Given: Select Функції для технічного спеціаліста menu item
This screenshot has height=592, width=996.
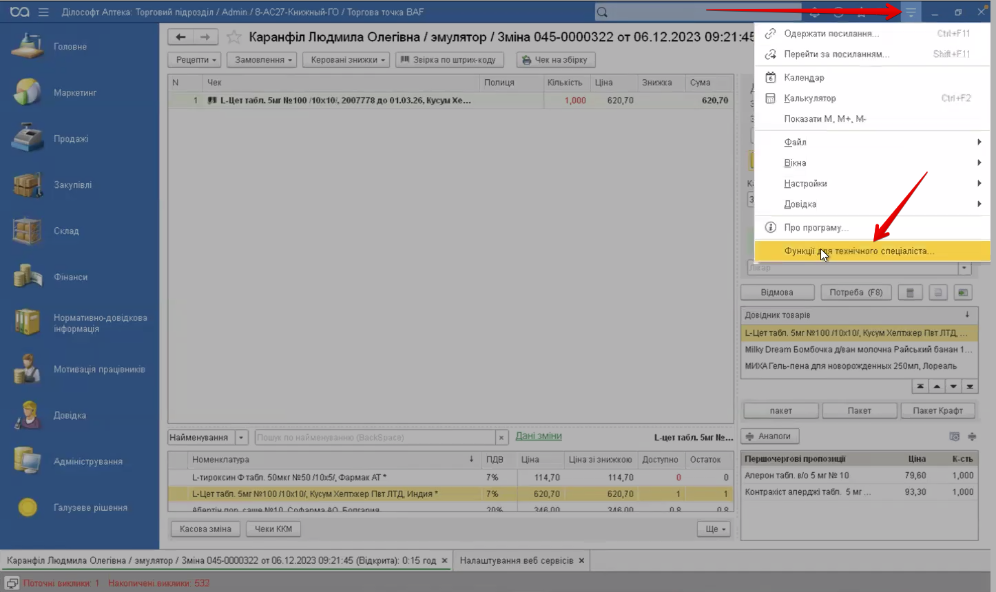Looking at the screenshot, I should coord(859,251).
